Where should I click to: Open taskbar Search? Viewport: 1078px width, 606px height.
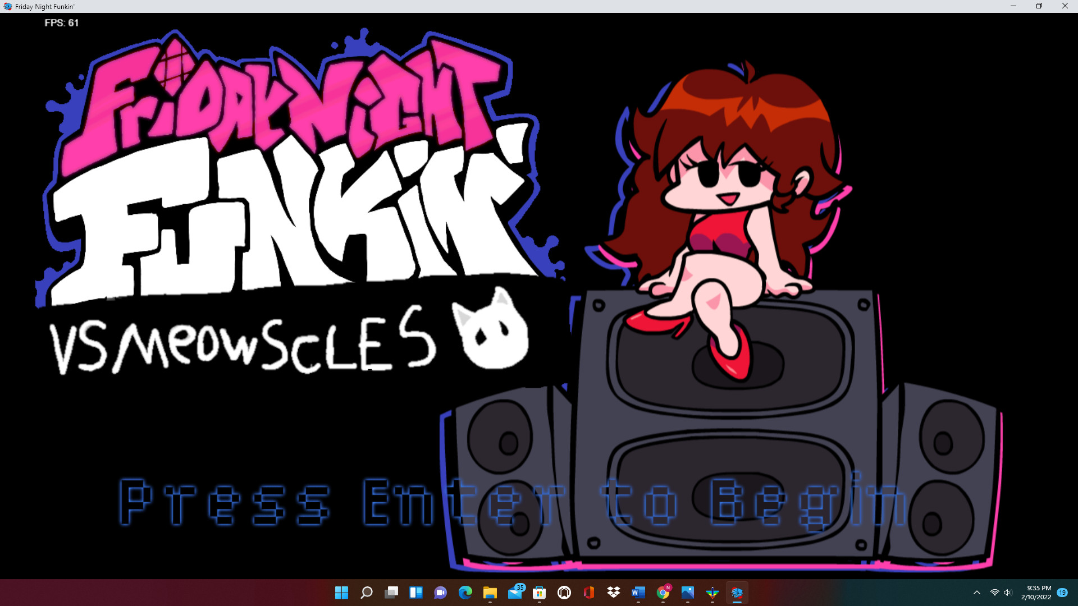tap(367, 593)
